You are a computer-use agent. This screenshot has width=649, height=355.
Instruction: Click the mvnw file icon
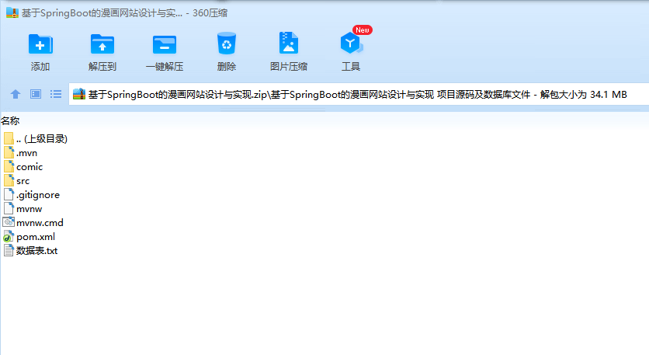coord(9,208)
